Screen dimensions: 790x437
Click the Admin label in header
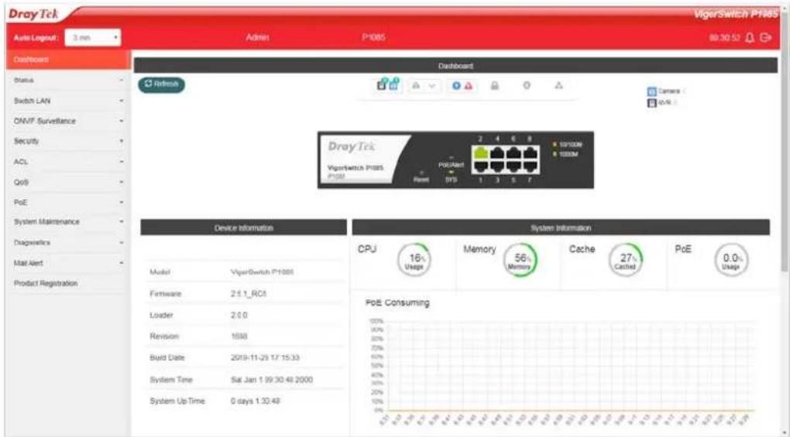(x=257, y=37)
